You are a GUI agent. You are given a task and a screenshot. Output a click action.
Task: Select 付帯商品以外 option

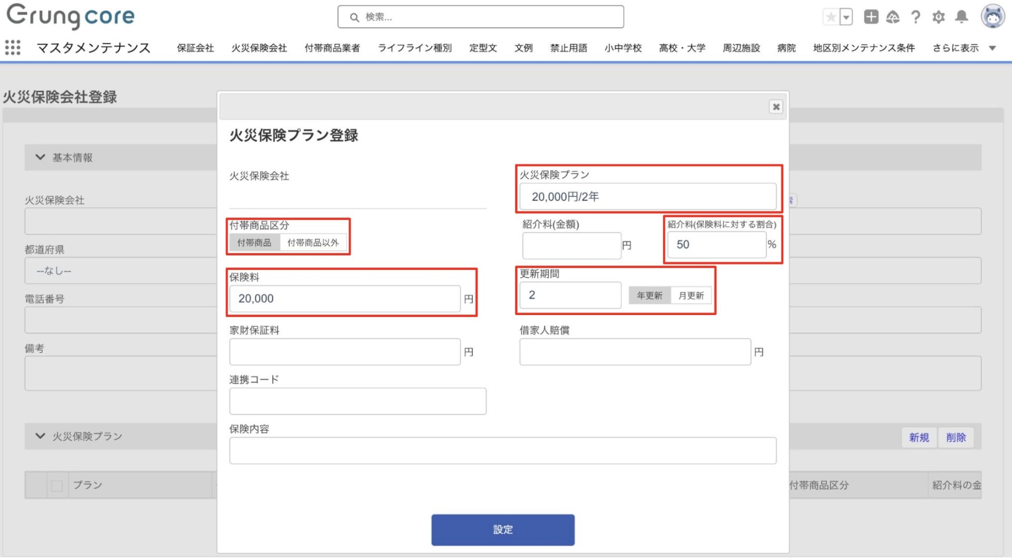[x=313, y=243]
